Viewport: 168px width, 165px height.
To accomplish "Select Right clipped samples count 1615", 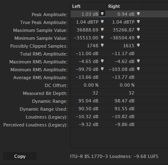I will 129,46.
